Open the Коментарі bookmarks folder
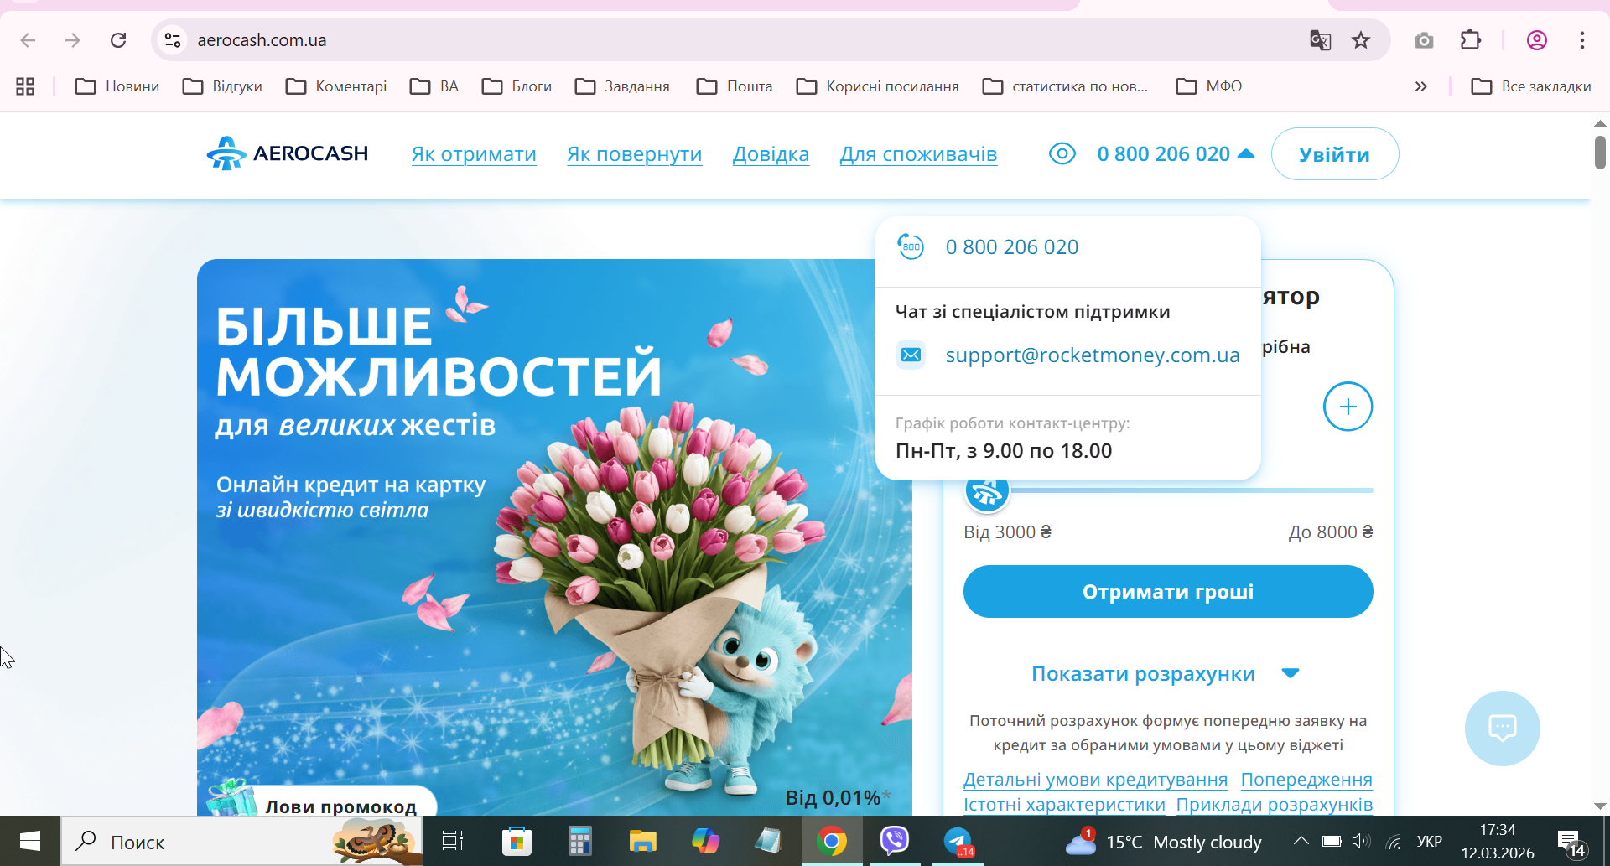 point(336,86)
